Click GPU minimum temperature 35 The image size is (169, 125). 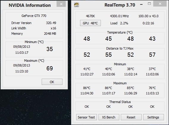click(x=50, y=49)
